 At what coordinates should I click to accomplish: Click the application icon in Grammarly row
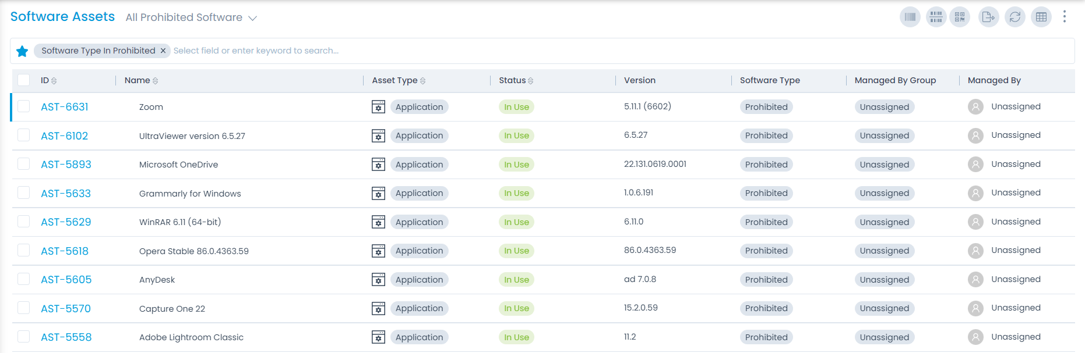[379, 193]
